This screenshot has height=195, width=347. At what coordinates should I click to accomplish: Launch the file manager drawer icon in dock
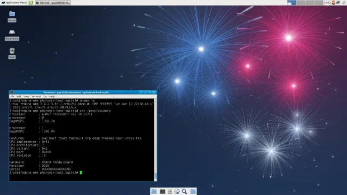click(x=170, y=191)
